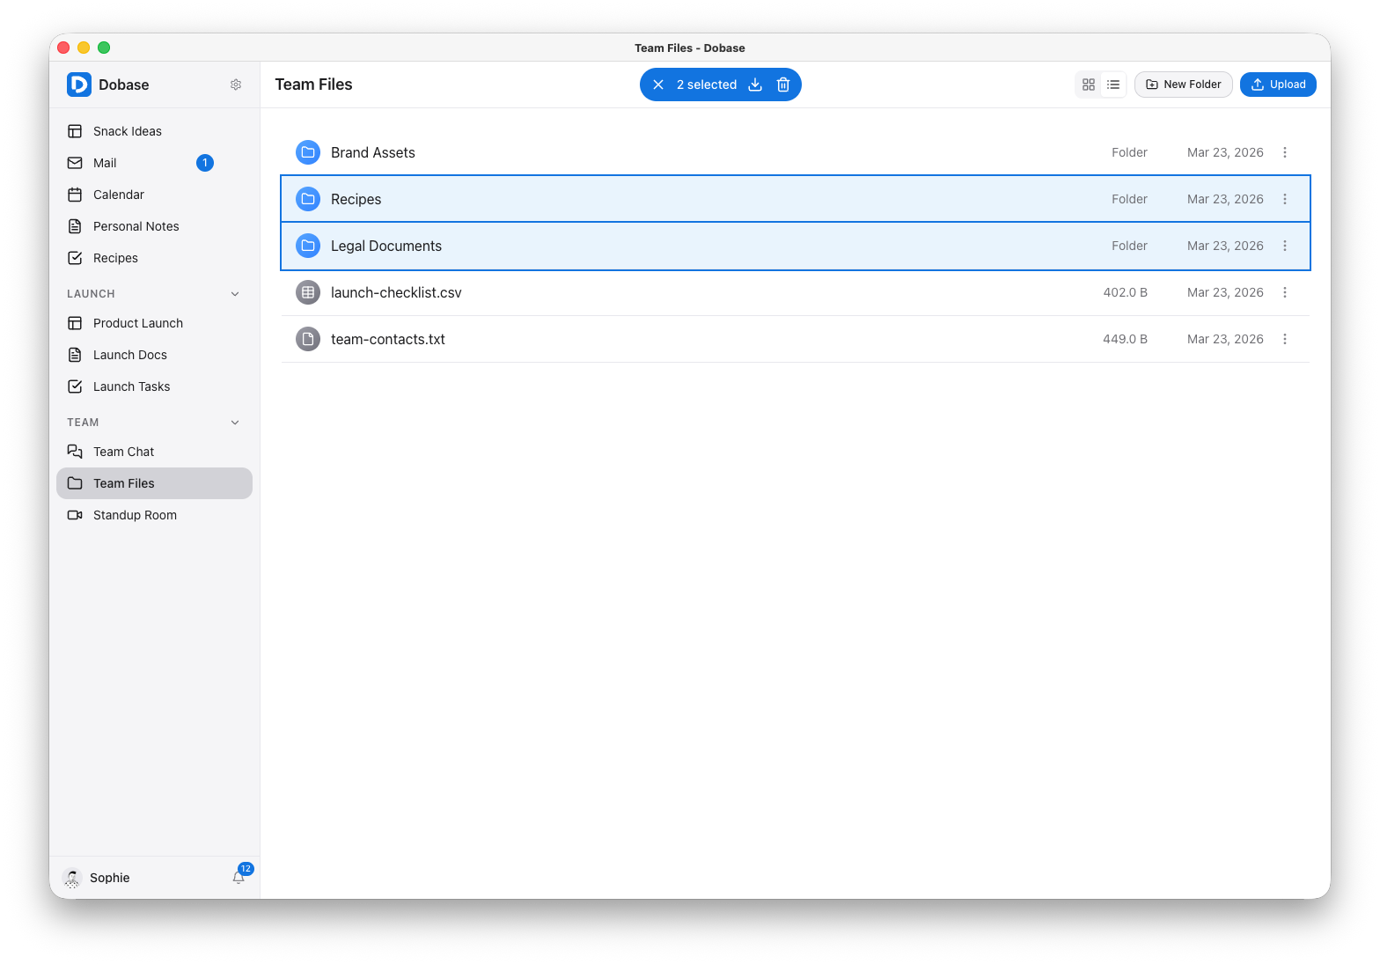This screenshot has width=1380, height=964.
Task: Click Recipes folder icon in file list
Action: pyautogui.click(x=308, y=199)
